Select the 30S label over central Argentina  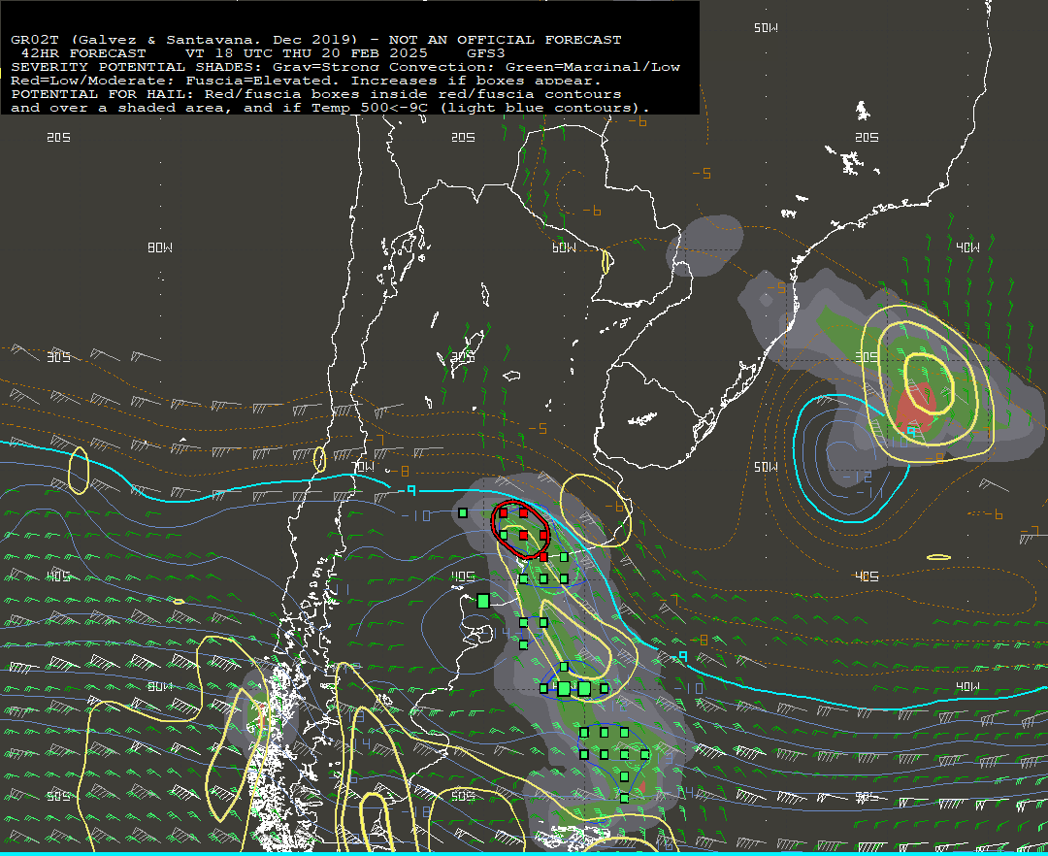click(x=463, y=357)
